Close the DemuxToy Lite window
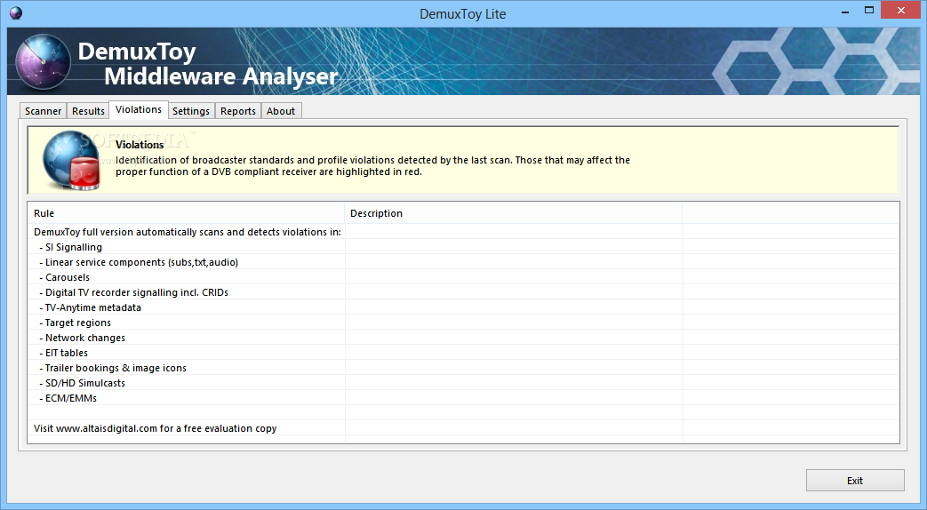 point(901,10)
